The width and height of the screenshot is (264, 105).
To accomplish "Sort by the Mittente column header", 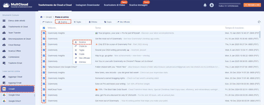I will pos(52,28).
